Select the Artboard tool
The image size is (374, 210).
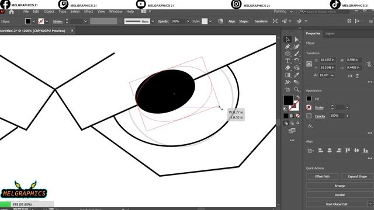[x=288, y=89]
